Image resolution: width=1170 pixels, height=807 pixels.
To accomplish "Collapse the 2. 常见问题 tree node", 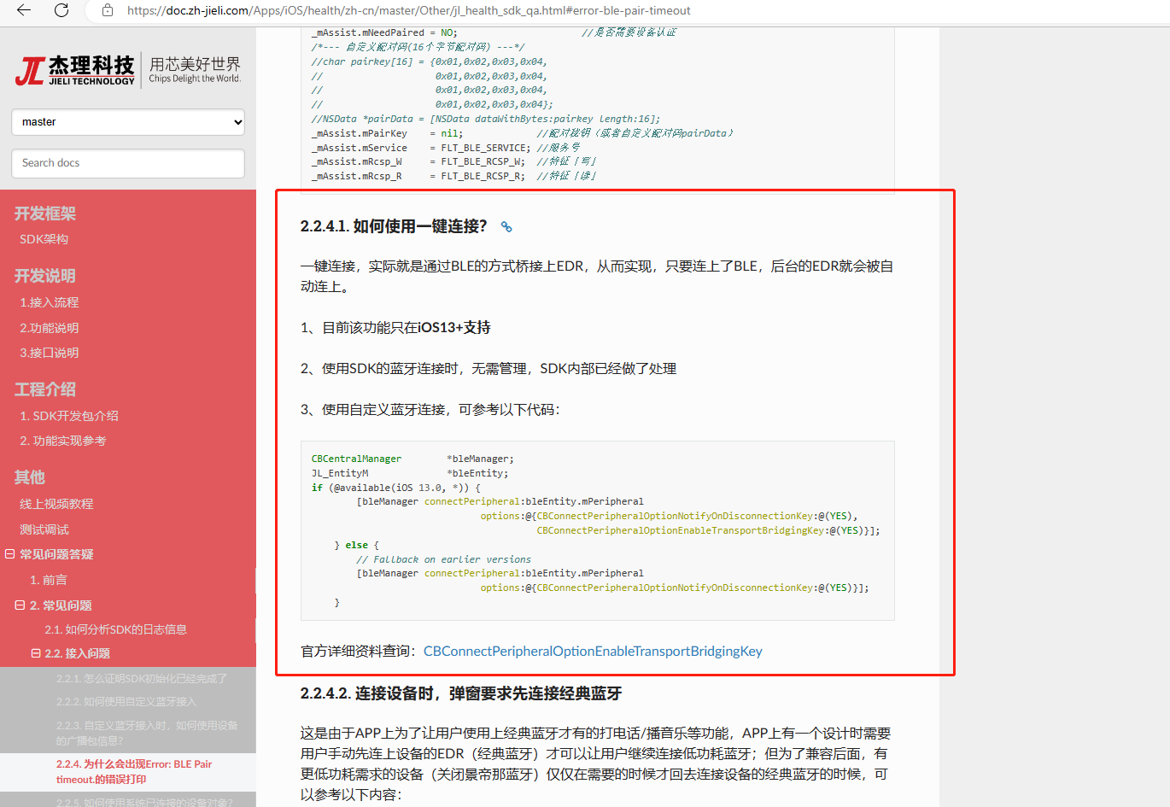I will (20, 605).
